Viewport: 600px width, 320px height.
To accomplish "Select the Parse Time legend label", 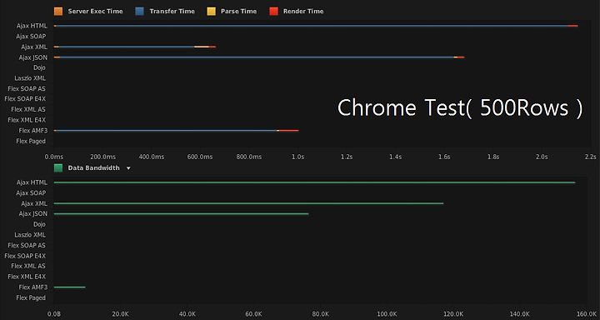I will (x=239, y=12).
